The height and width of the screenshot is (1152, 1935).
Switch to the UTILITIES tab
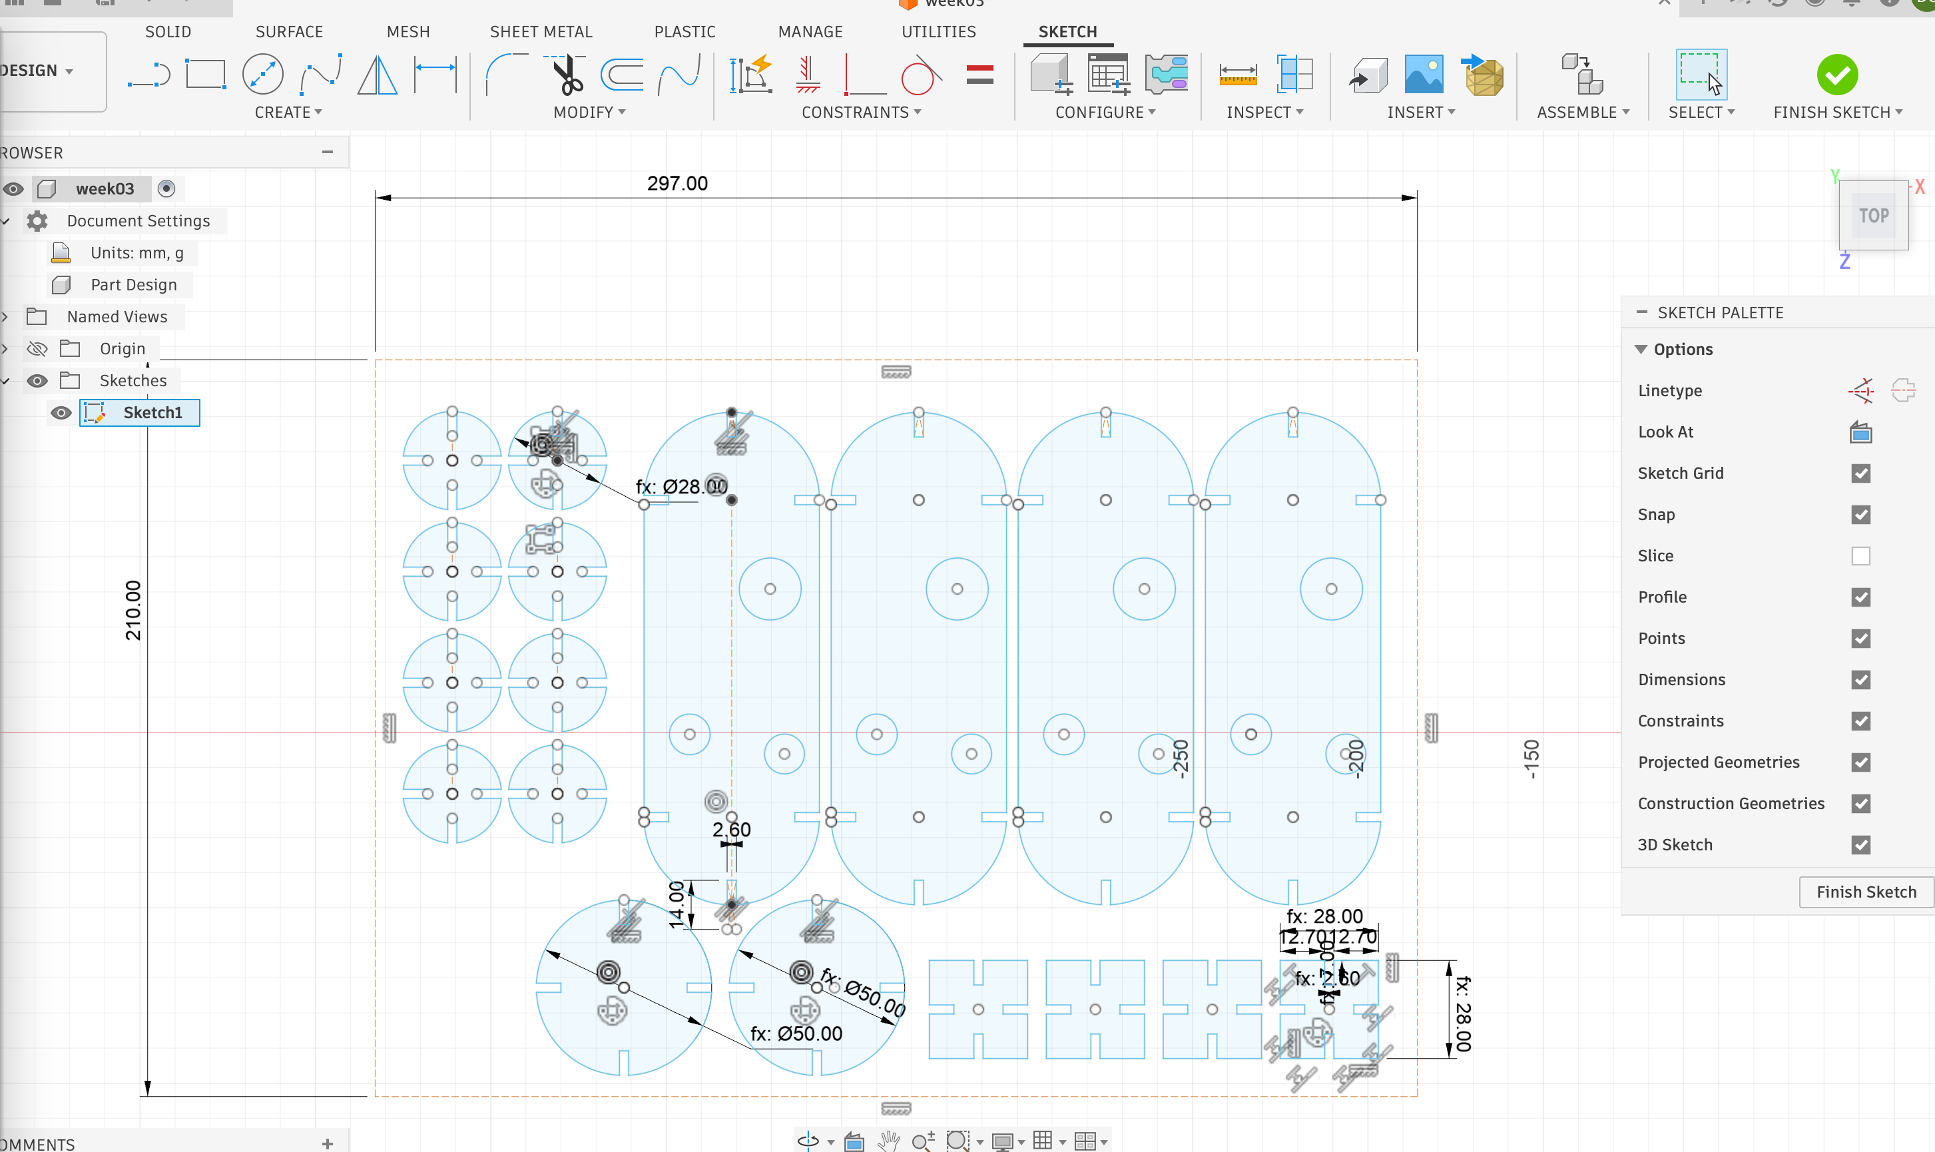938,32
